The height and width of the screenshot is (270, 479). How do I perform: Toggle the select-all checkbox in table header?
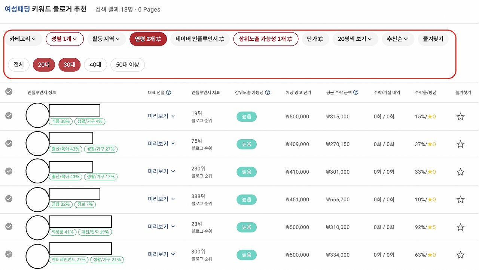click(x=9, y=91)
